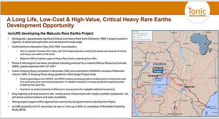Click the Lake Victoria label
This screenshot has height=119, width=219.
[x=159, y=87]
